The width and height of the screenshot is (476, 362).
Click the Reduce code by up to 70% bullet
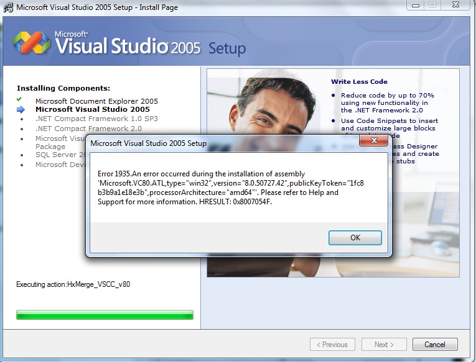click(388, 102)
